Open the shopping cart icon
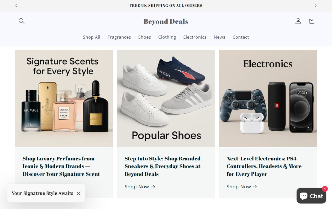Screen dimensions: 332x209 (x=312, y=21)
